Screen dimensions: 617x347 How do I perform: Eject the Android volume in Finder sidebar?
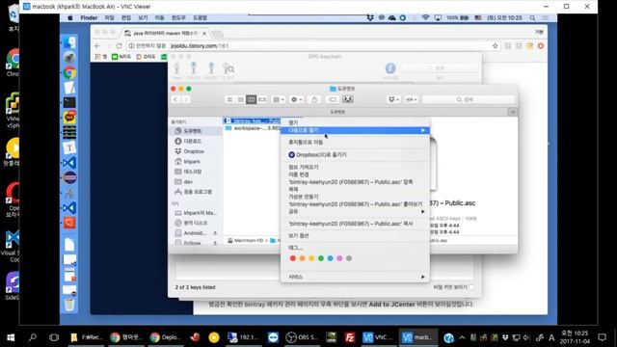[x=215, y=233]
